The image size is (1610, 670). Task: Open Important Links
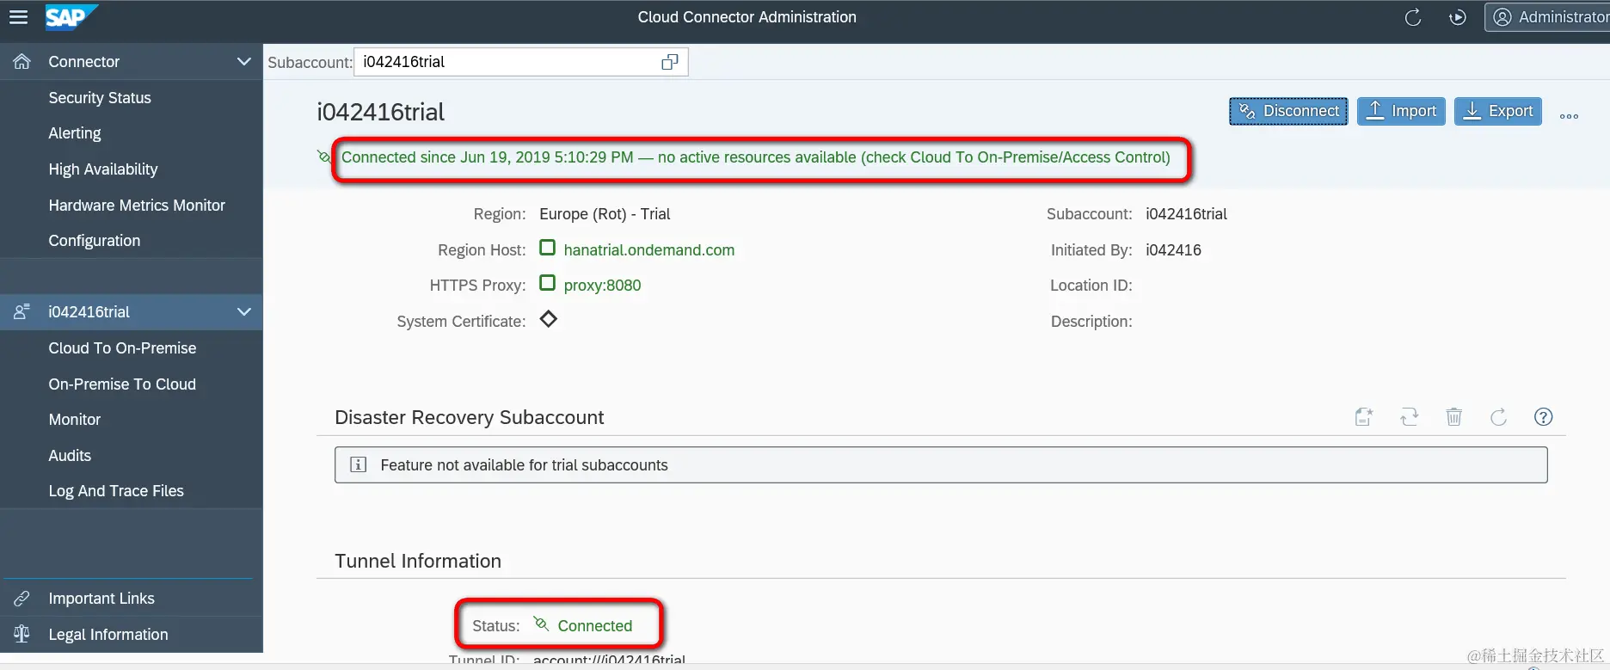point(101,599)
